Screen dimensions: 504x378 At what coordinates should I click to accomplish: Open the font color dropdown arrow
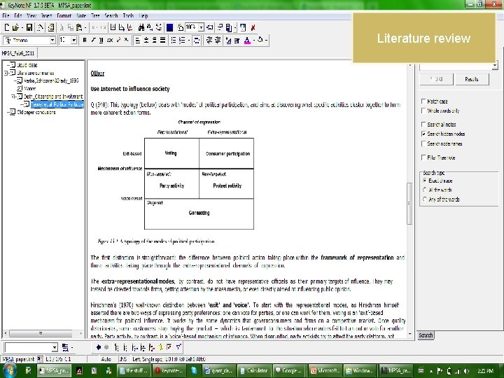[253, 40]
